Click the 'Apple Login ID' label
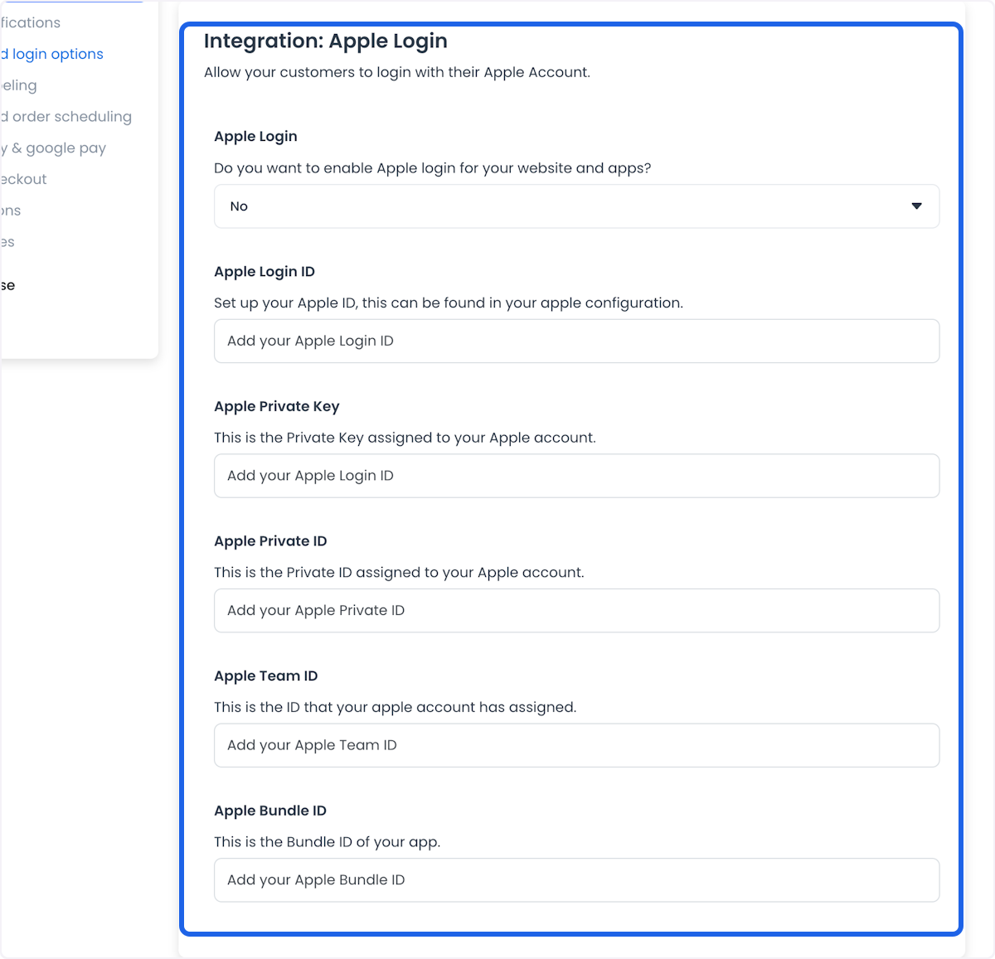Viewport: 995px width, 959px height. pos(265,272)
